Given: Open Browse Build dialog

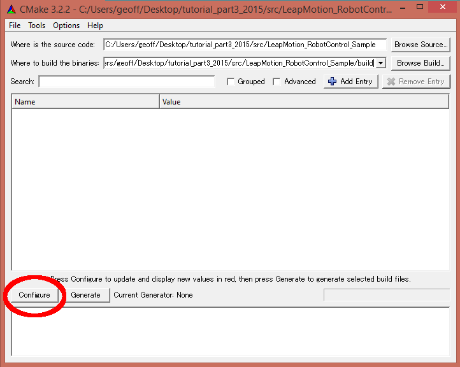Looking at the screenshot, I should (x=420, y=63).
